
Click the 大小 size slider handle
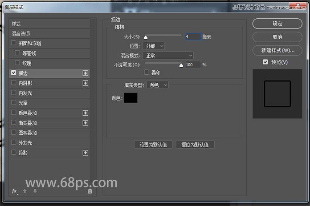coord(146,37)
